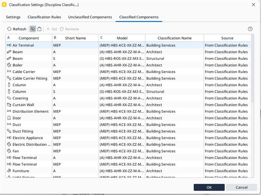The width and height of the screenshot is (261, 195).
Task: Click the clipboard icon next to the eye toggle
Action: tap(39, 29)
